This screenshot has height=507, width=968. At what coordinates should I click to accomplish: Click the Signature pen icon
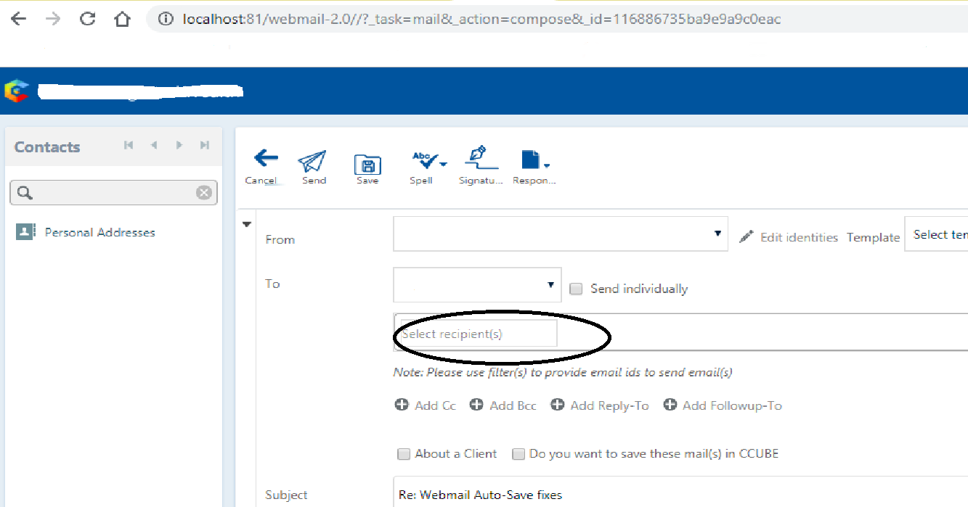(478, 161)
